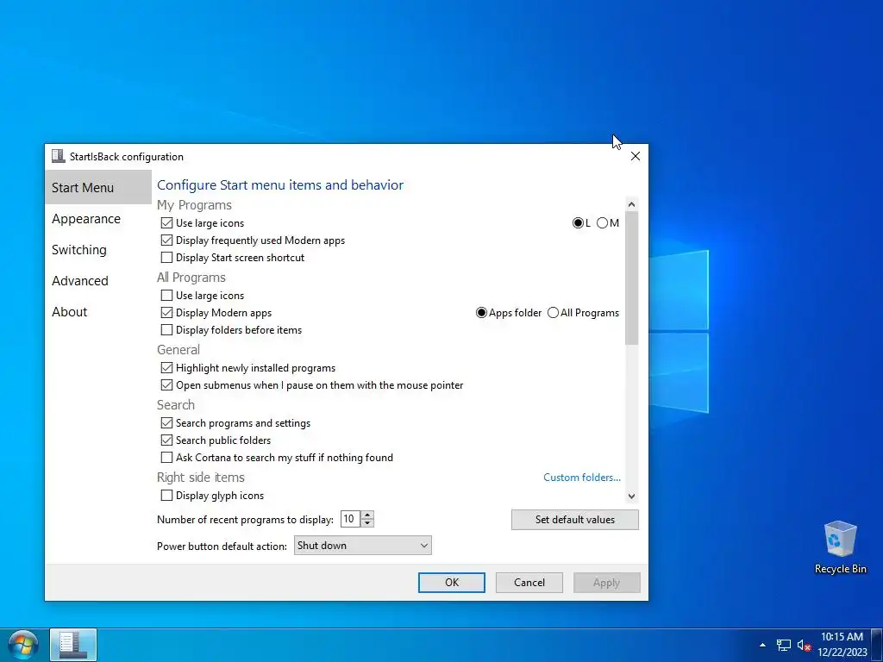The width and height of the screenshot is (883, 662).
Task: Choose All Programs radio option
Action: coord(553,312)
